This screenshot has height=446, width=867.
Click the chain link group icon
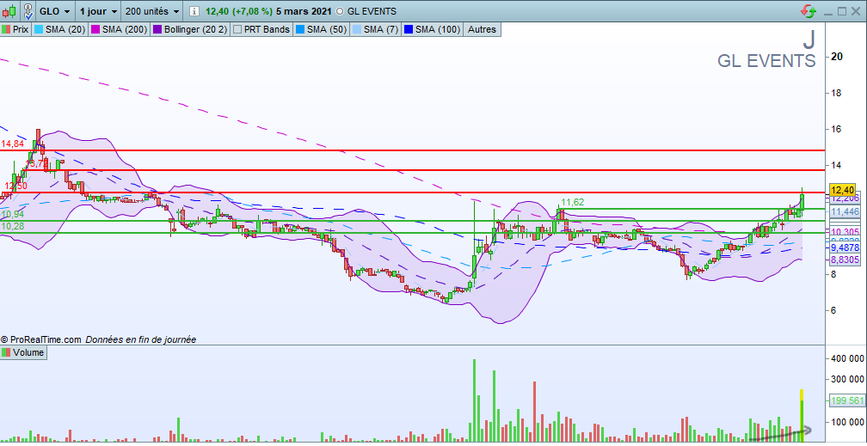pyautogui.click(x=28, y=10)
